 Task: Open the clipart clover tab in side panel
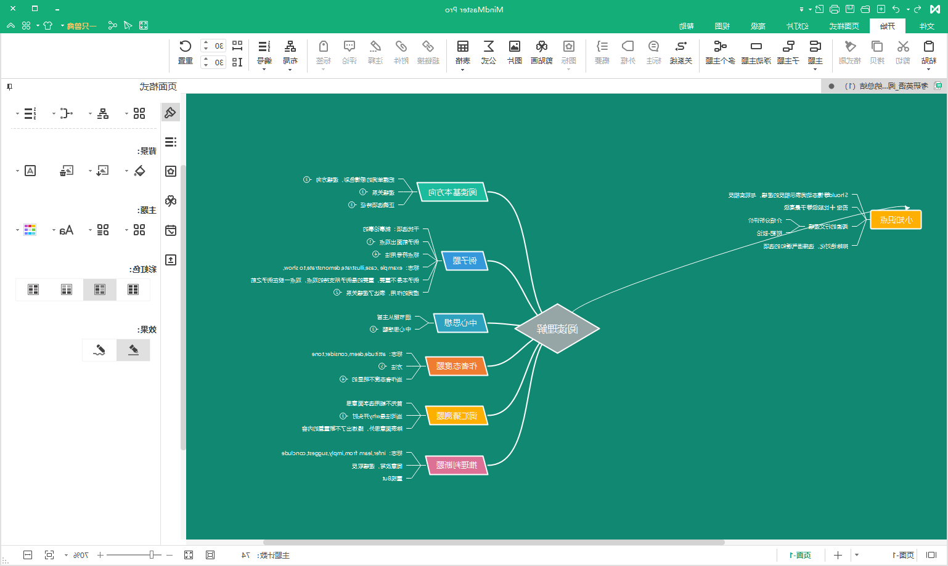pyautogui.click(x=171, y=201)
